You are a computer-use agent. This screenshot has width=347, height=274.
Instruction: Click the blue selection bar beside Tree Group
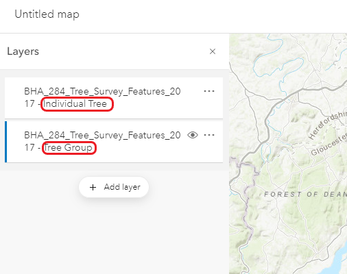(x=5, y=142)
